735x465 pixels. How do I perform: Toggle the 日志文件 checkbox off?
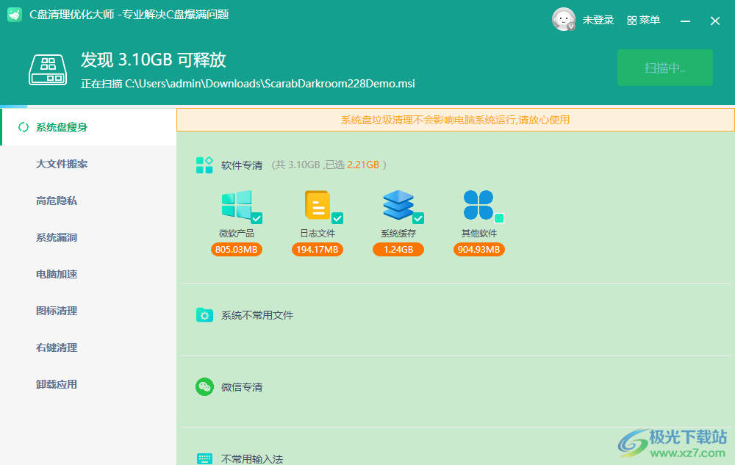click(337, 217)
